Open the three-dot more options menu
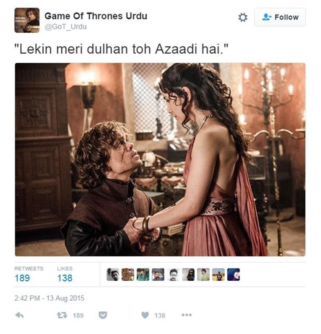This screenshot has height=334, width=321. coord(187,315)
